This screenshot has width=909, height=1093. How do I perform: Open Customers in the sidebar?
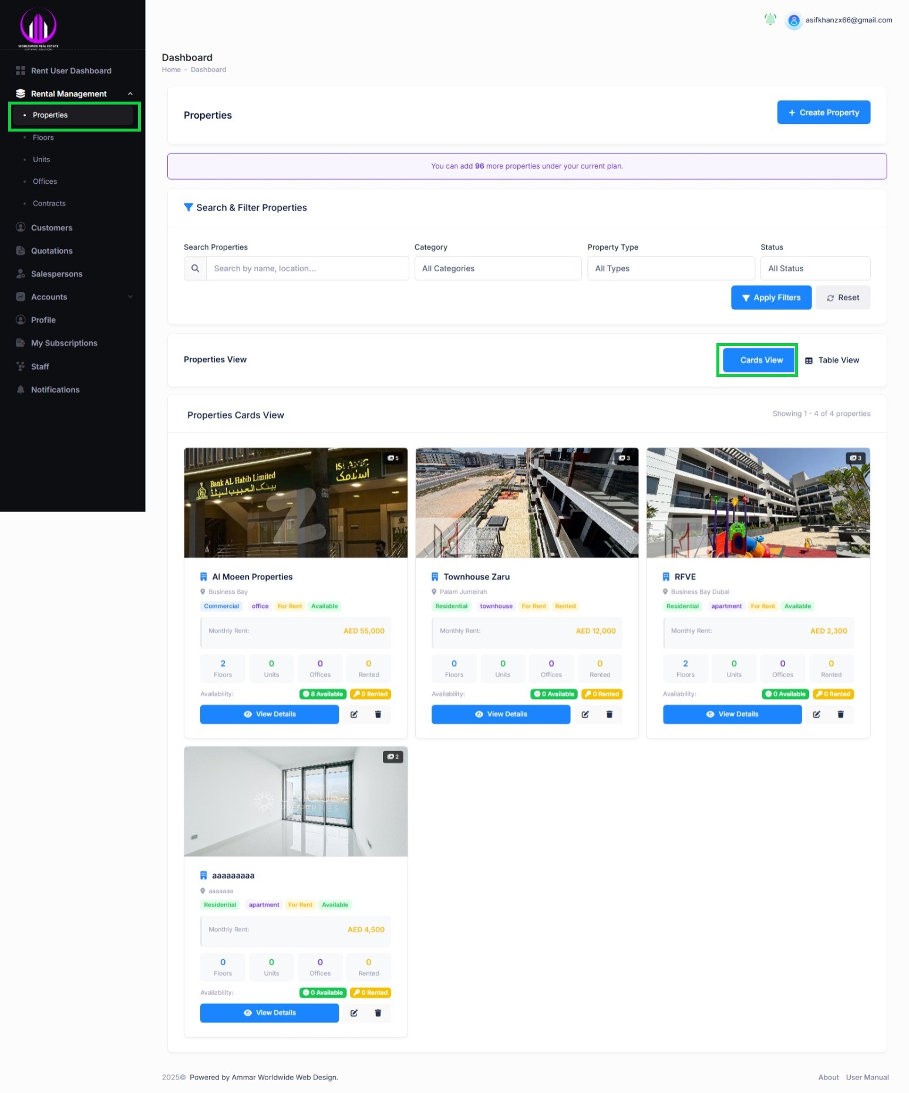pos(52,228)
